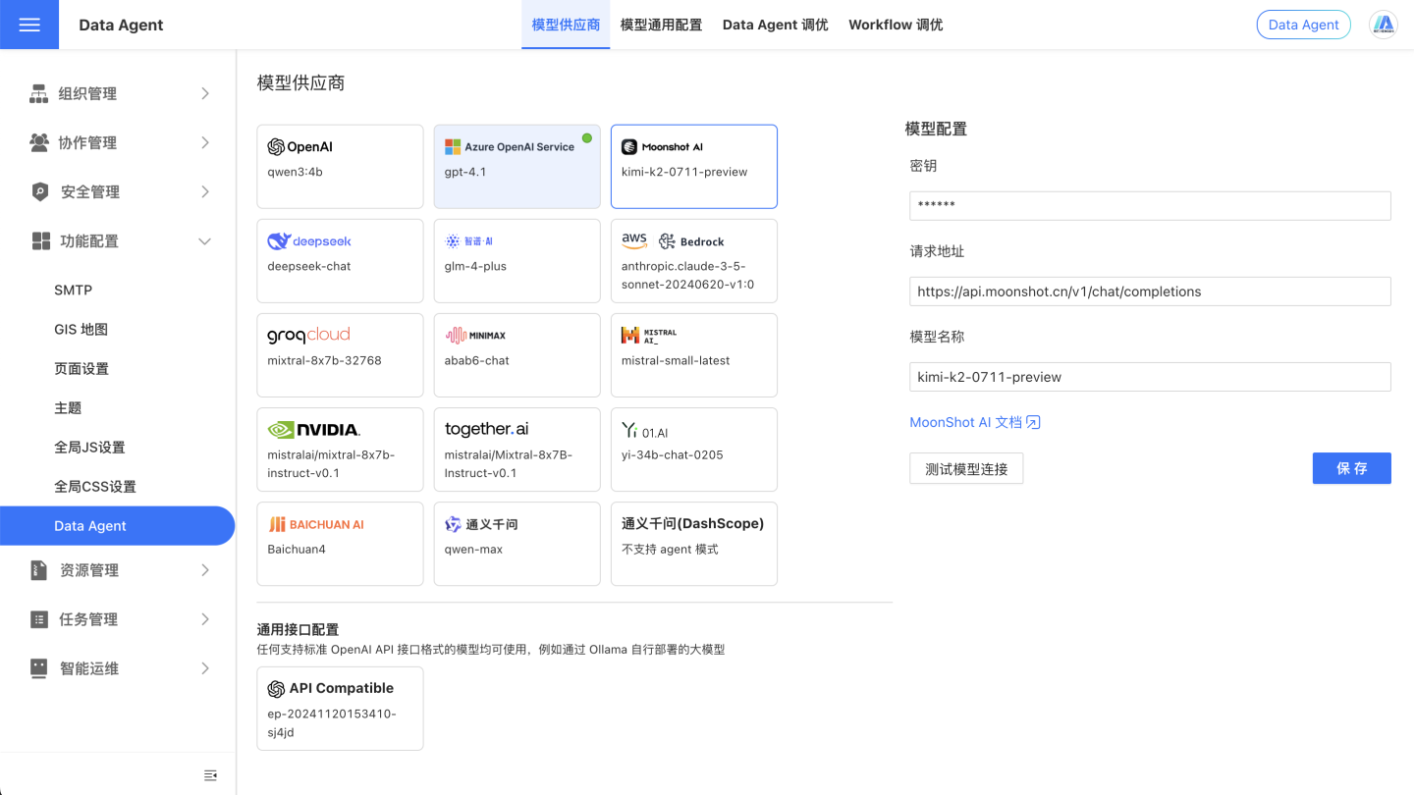Switch to the 模型通用配置 tab

(661, 24)
